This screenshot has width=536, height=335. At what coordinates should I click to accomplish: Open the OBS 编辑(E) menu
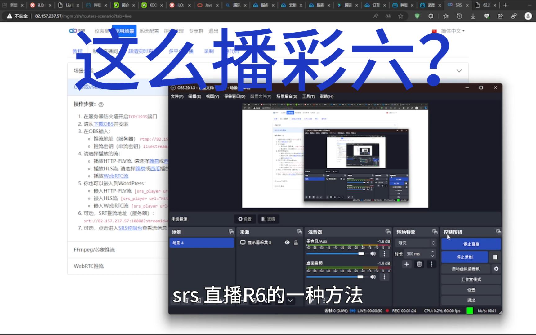coord(194,96)
